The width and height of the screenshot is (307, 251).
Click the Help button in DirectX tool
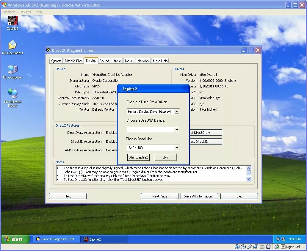pos(68,196)
